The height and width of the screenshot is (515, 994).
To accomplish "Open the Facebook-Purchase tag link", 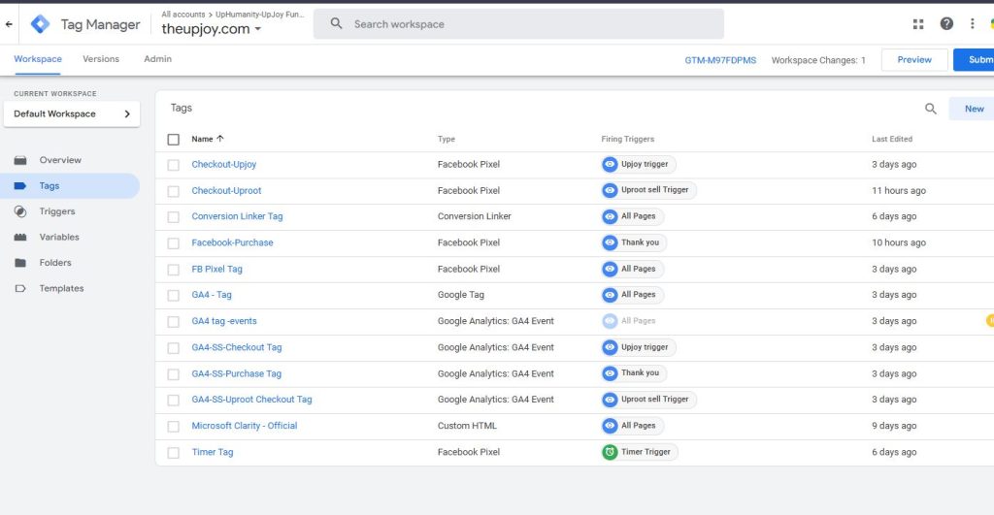I will pos(232,242).
